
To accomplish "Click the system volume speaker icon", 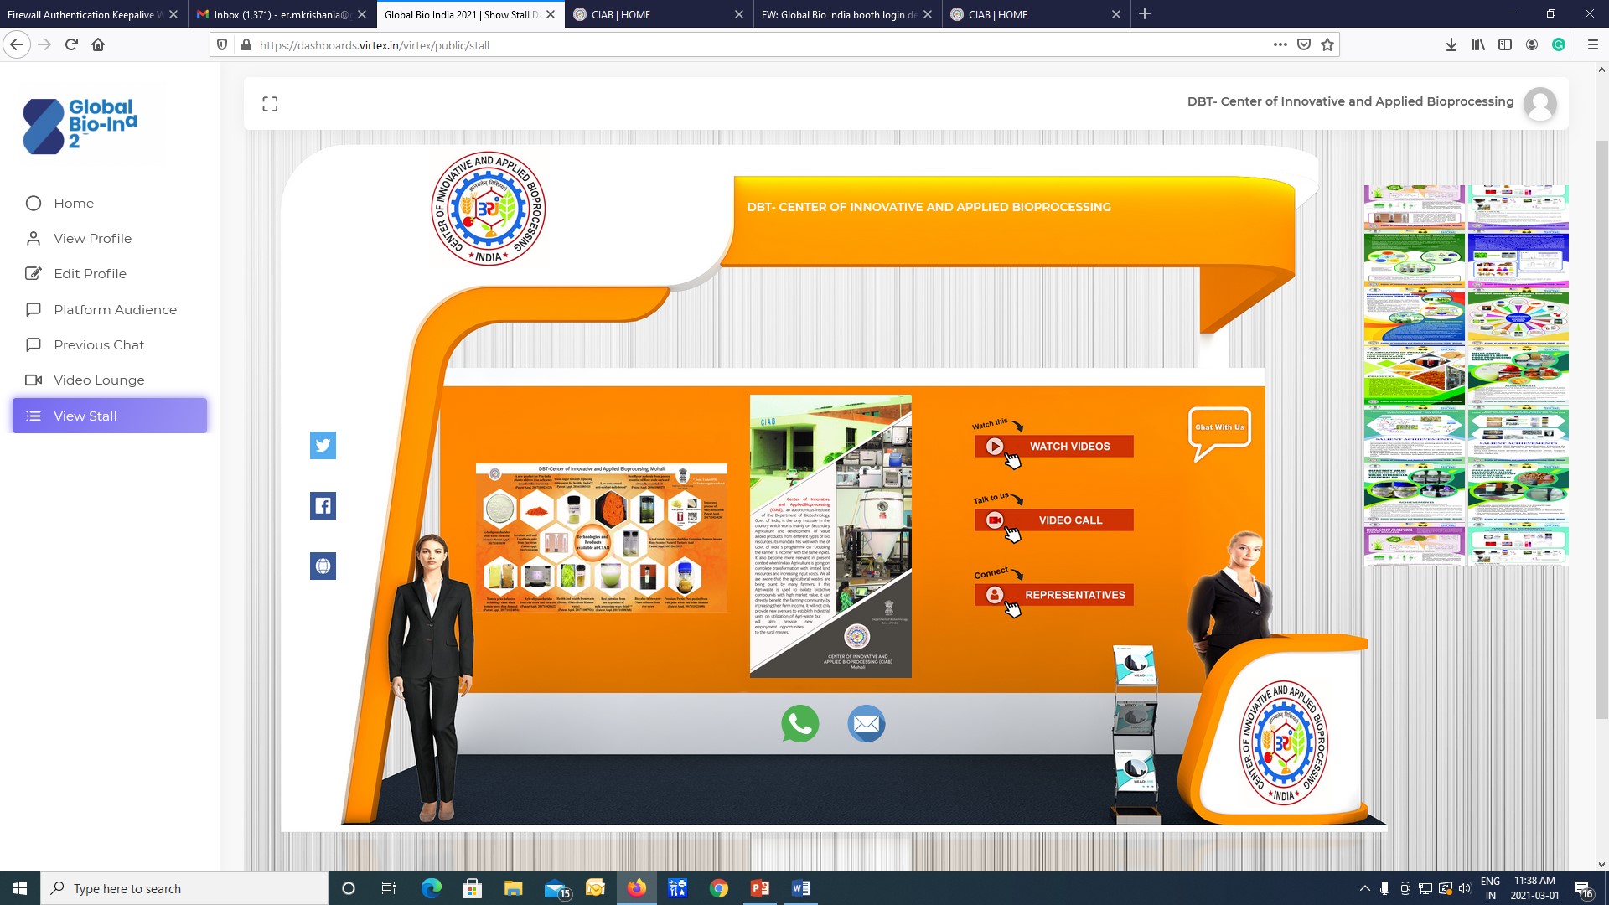I will click(x=1465, y=888).
